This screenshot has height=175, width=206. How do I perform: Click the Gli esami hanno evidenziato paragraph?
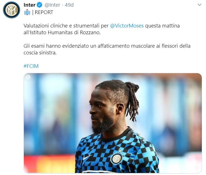click(x=107, y=49)
